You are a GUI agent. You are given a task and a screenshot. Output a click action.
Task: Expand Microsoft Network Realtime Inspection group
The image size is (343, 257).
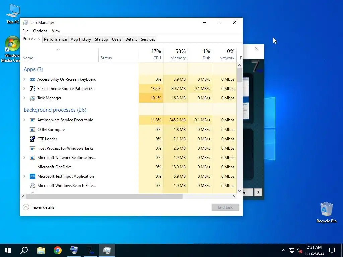[24, 158]
